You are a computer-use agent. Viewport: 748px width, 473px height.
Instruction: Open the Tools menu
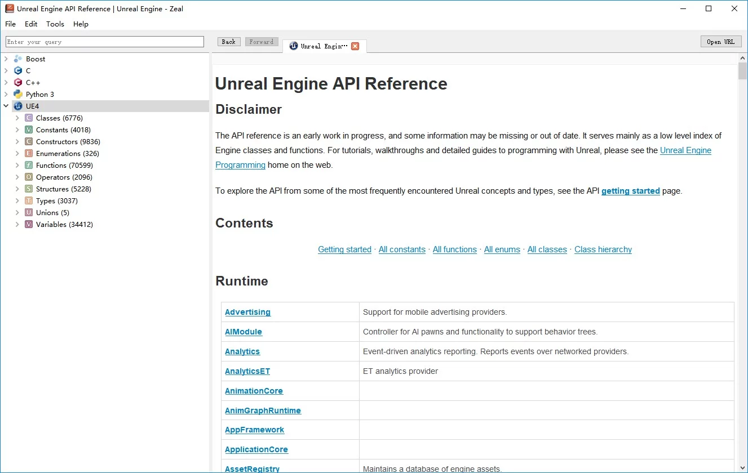55,24
